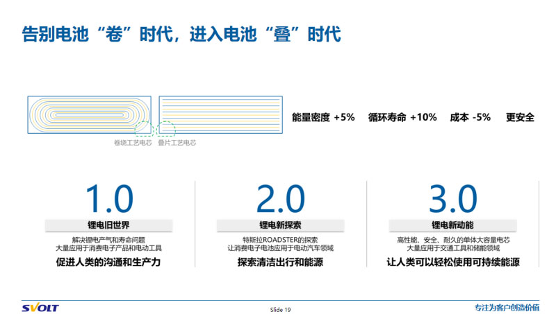Click the 叠片工艺电芯 caption
Viewport: 556px width, 314px height.
click(x=177, y=143)
